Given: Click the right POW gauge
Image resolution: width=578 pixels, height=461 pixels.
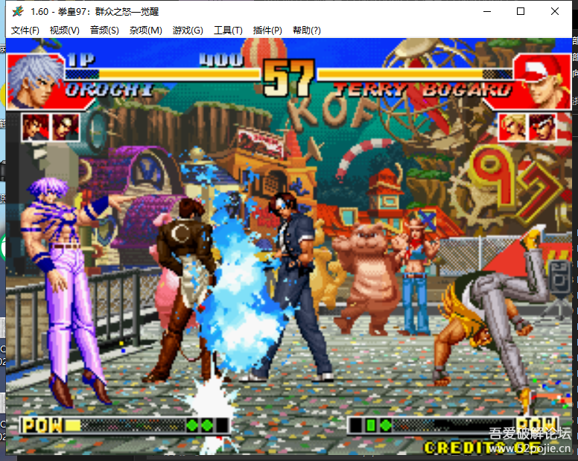Looking at the screenshot, I should point(453,425).
